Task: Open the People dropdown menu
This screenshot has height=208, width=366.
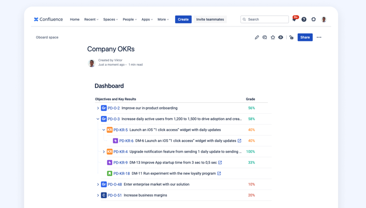Action: [130, 19]
